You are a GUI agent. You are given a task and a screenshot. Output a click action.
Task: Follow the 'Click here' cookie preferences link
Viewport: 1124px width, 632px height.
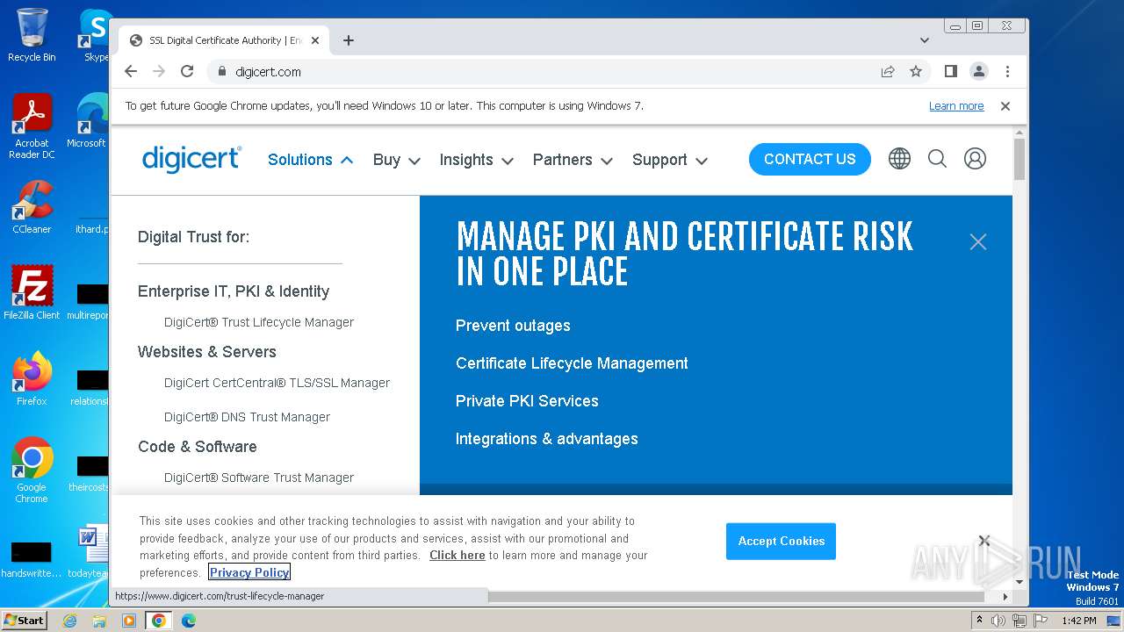pyautogui.click(x=457, y=556)
